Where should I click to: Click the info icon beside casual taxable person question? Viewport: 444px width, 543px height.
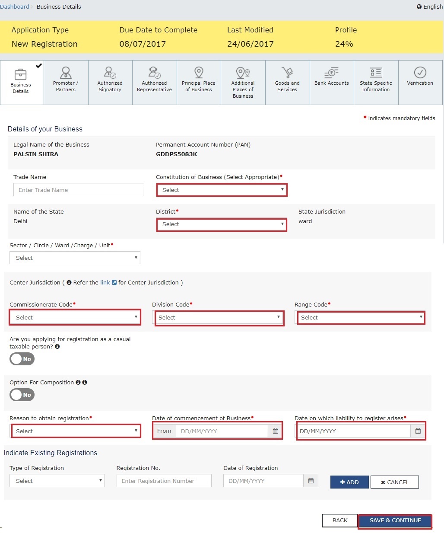57,346
